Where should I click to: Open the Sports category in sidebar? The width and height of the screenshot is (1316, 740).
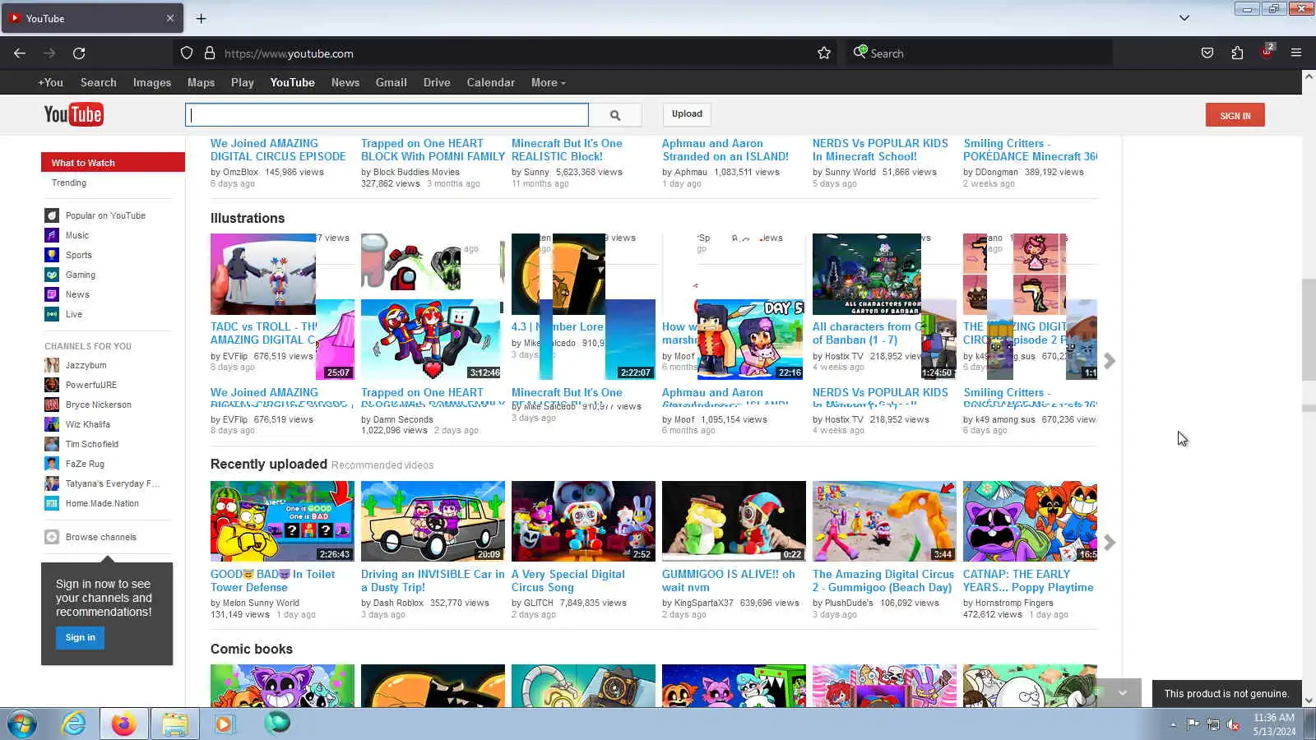click(79, 255)
